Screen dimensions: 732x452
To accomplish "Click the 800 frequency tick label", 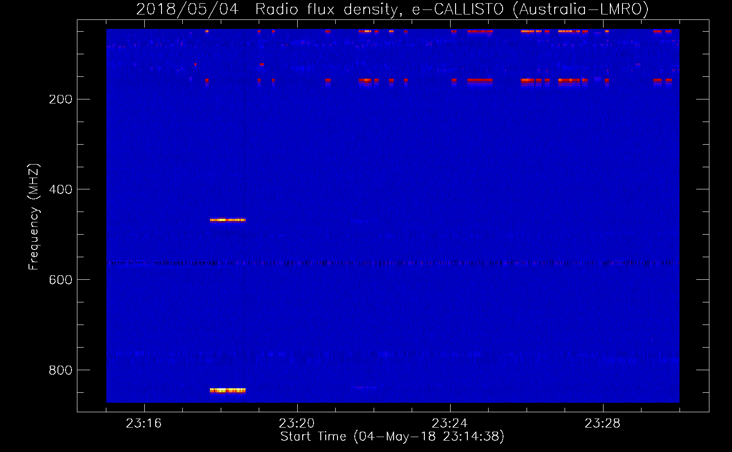I will pyautogui.click(x=61, y=370).
